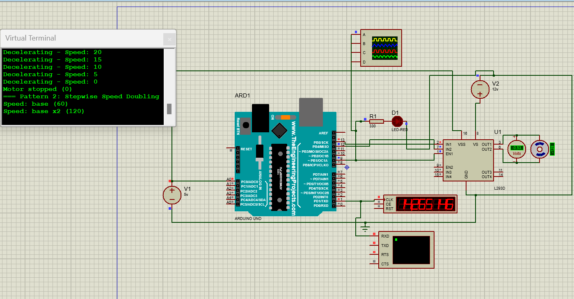Image resolution: width=574 pixels, height=299 pixels.
Task: Click the ARDUINO UNO label under the board
Action: pyautogui.click(x=248, y=219)
